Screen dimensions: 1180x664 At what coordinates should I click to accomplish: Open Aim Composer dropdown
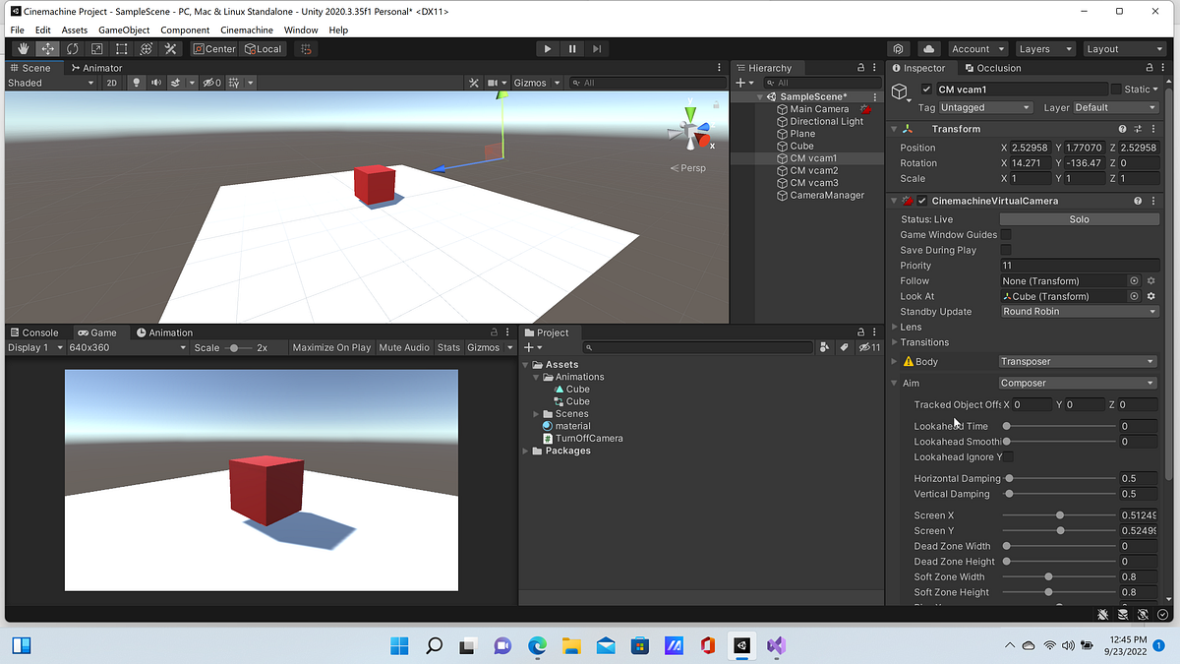coord(1078,383)
